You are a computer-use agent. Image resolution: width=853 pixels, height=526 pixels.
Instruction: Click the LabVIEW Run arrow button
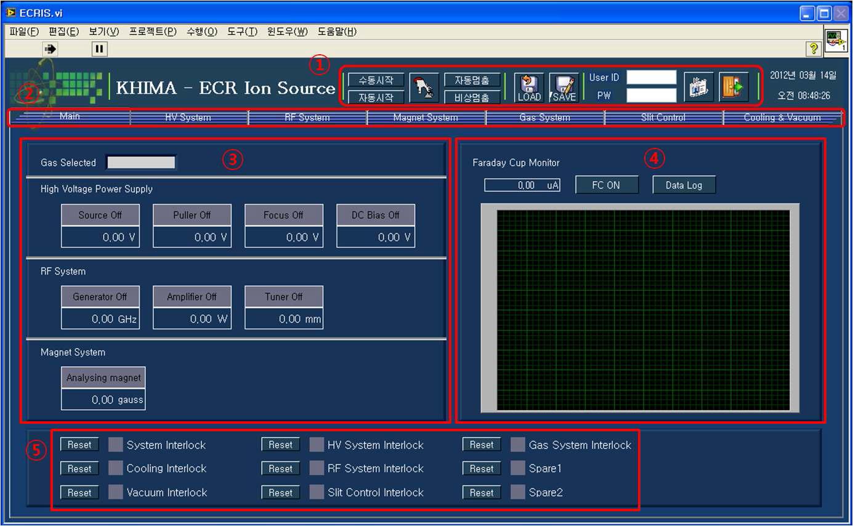click(x=50, y=48)
